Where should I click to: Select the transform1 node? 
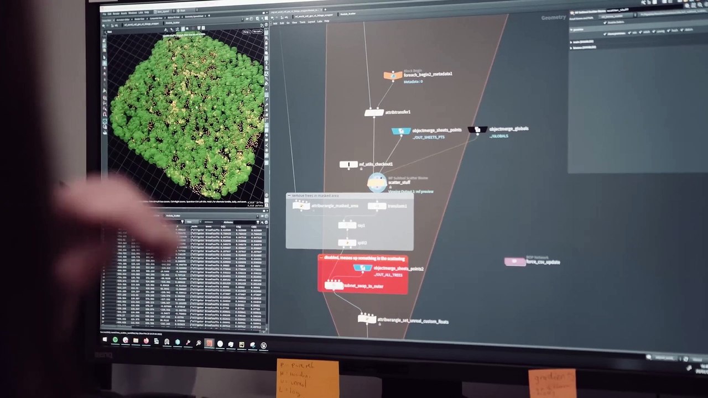tap(377, 206)
